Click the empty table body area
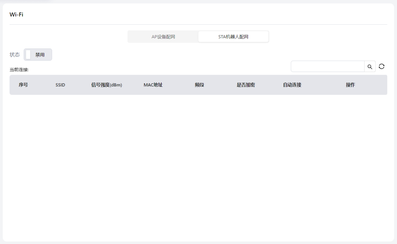 pos(198,164)
